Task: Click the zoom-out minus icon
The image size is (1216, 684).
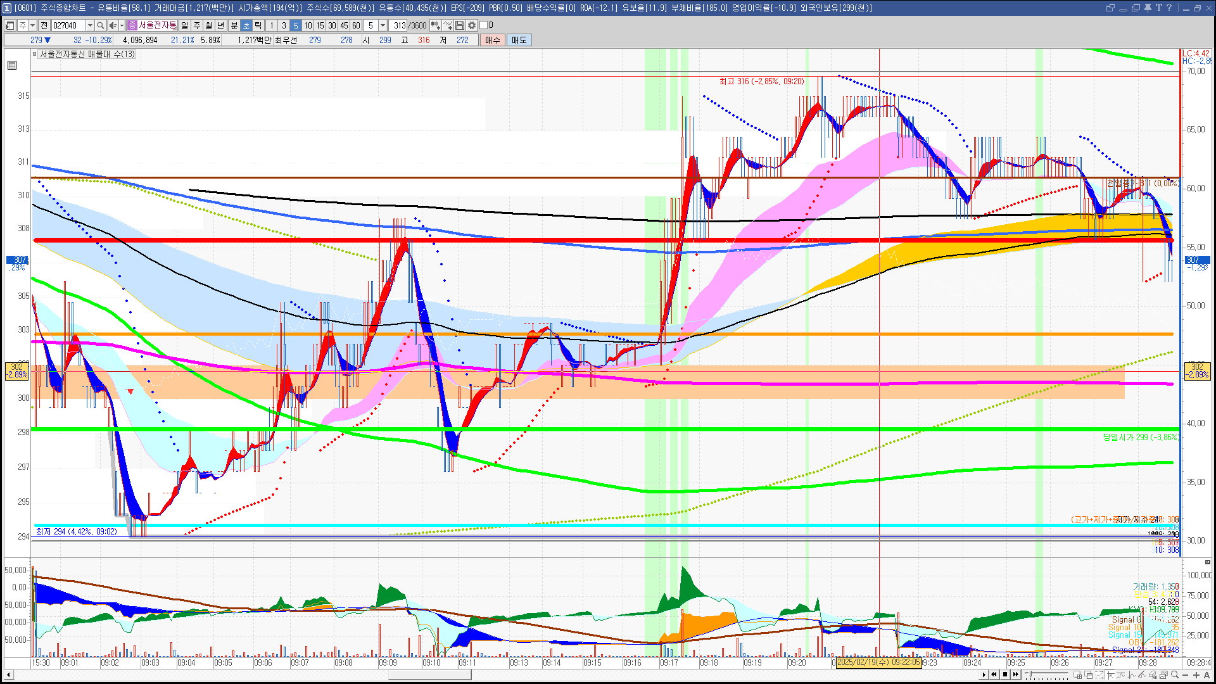Action: point(1186,674)
